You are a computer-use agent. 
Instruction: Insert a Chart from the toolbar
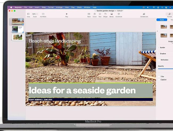[94, 14]
